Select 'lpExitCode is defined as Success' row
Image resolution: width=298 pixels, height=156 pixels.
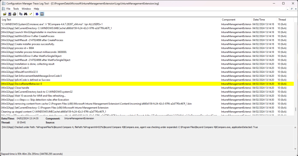147,80
